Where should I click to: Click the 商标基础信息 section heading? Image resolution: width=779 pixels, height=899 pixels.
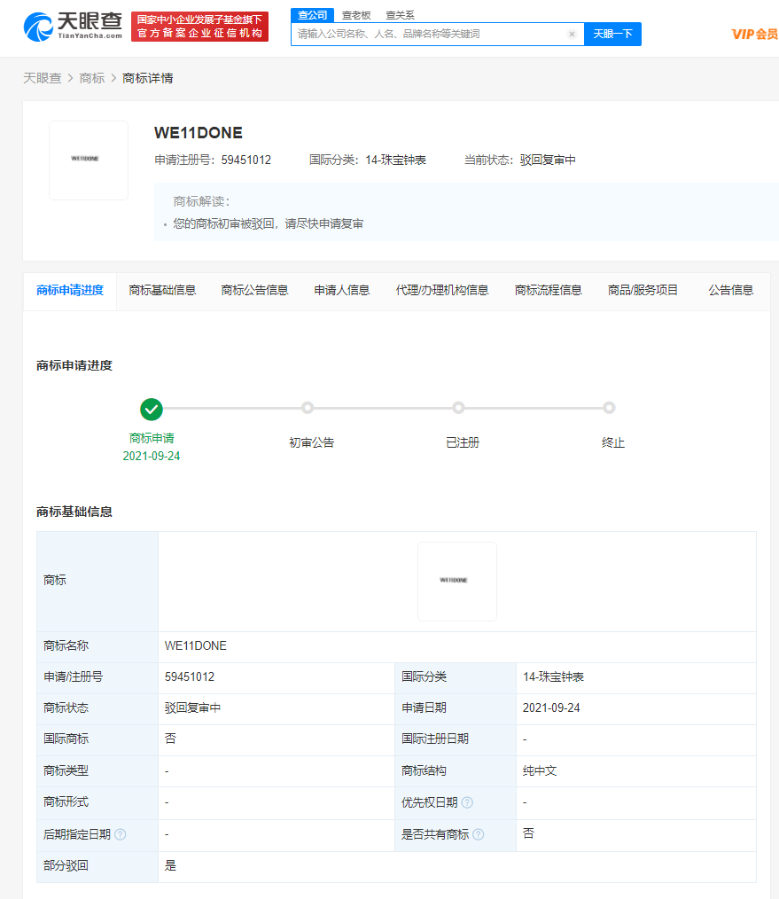coord(74,512)
